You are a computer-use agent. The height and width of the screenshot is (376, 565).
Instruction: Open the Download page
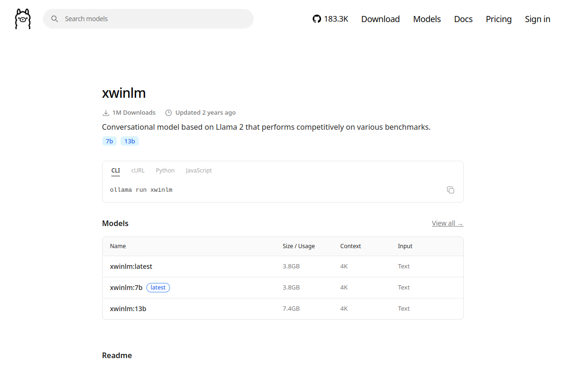click(x=380, y=19)
